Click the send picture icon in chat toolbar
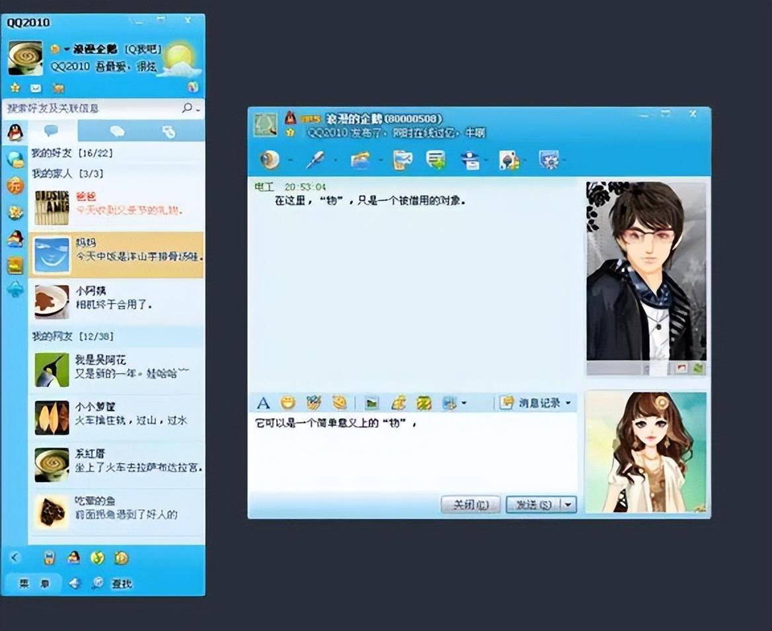 coord(372,403)
